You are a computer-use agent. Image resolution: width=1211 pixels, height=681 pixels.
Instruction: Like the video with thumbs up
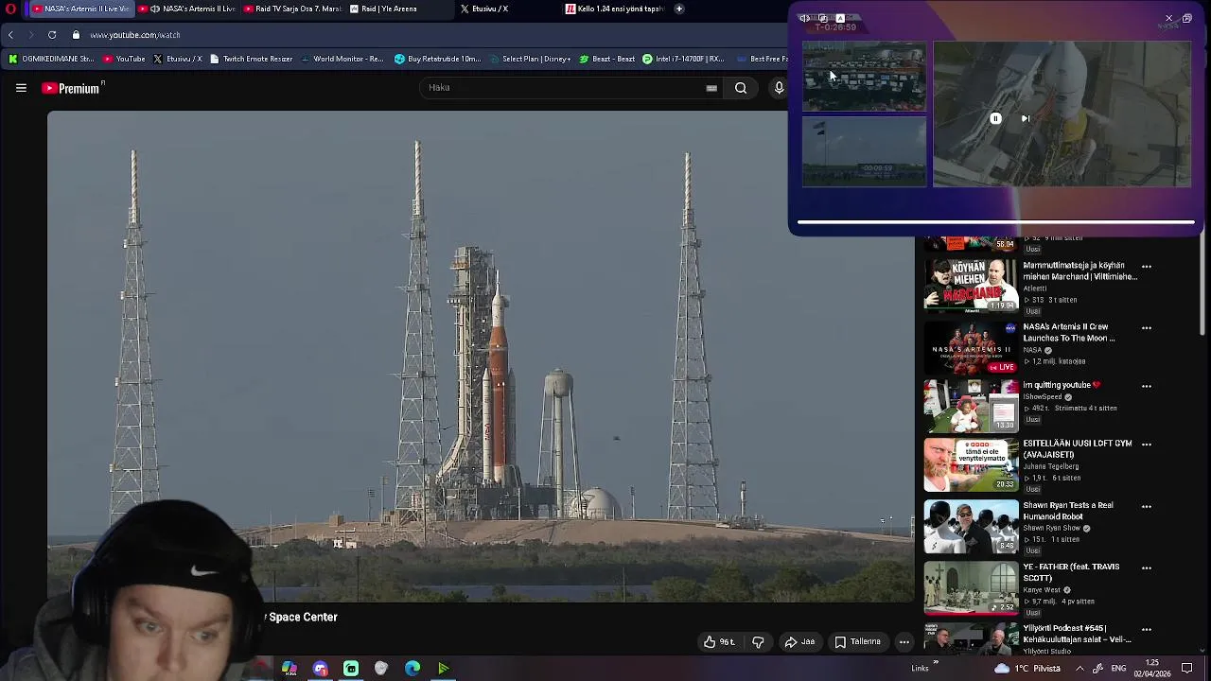coord(719,641)
